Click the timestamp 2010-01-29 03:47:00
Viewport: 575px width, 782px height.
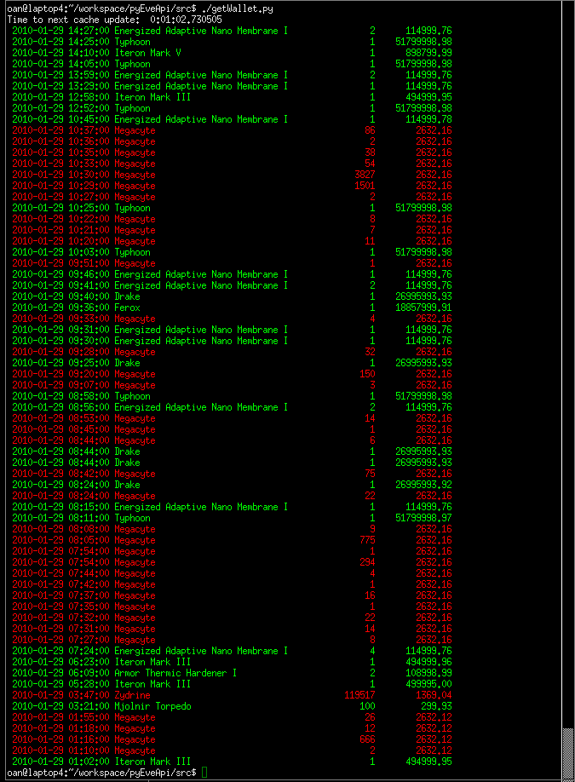coord(60,695)
